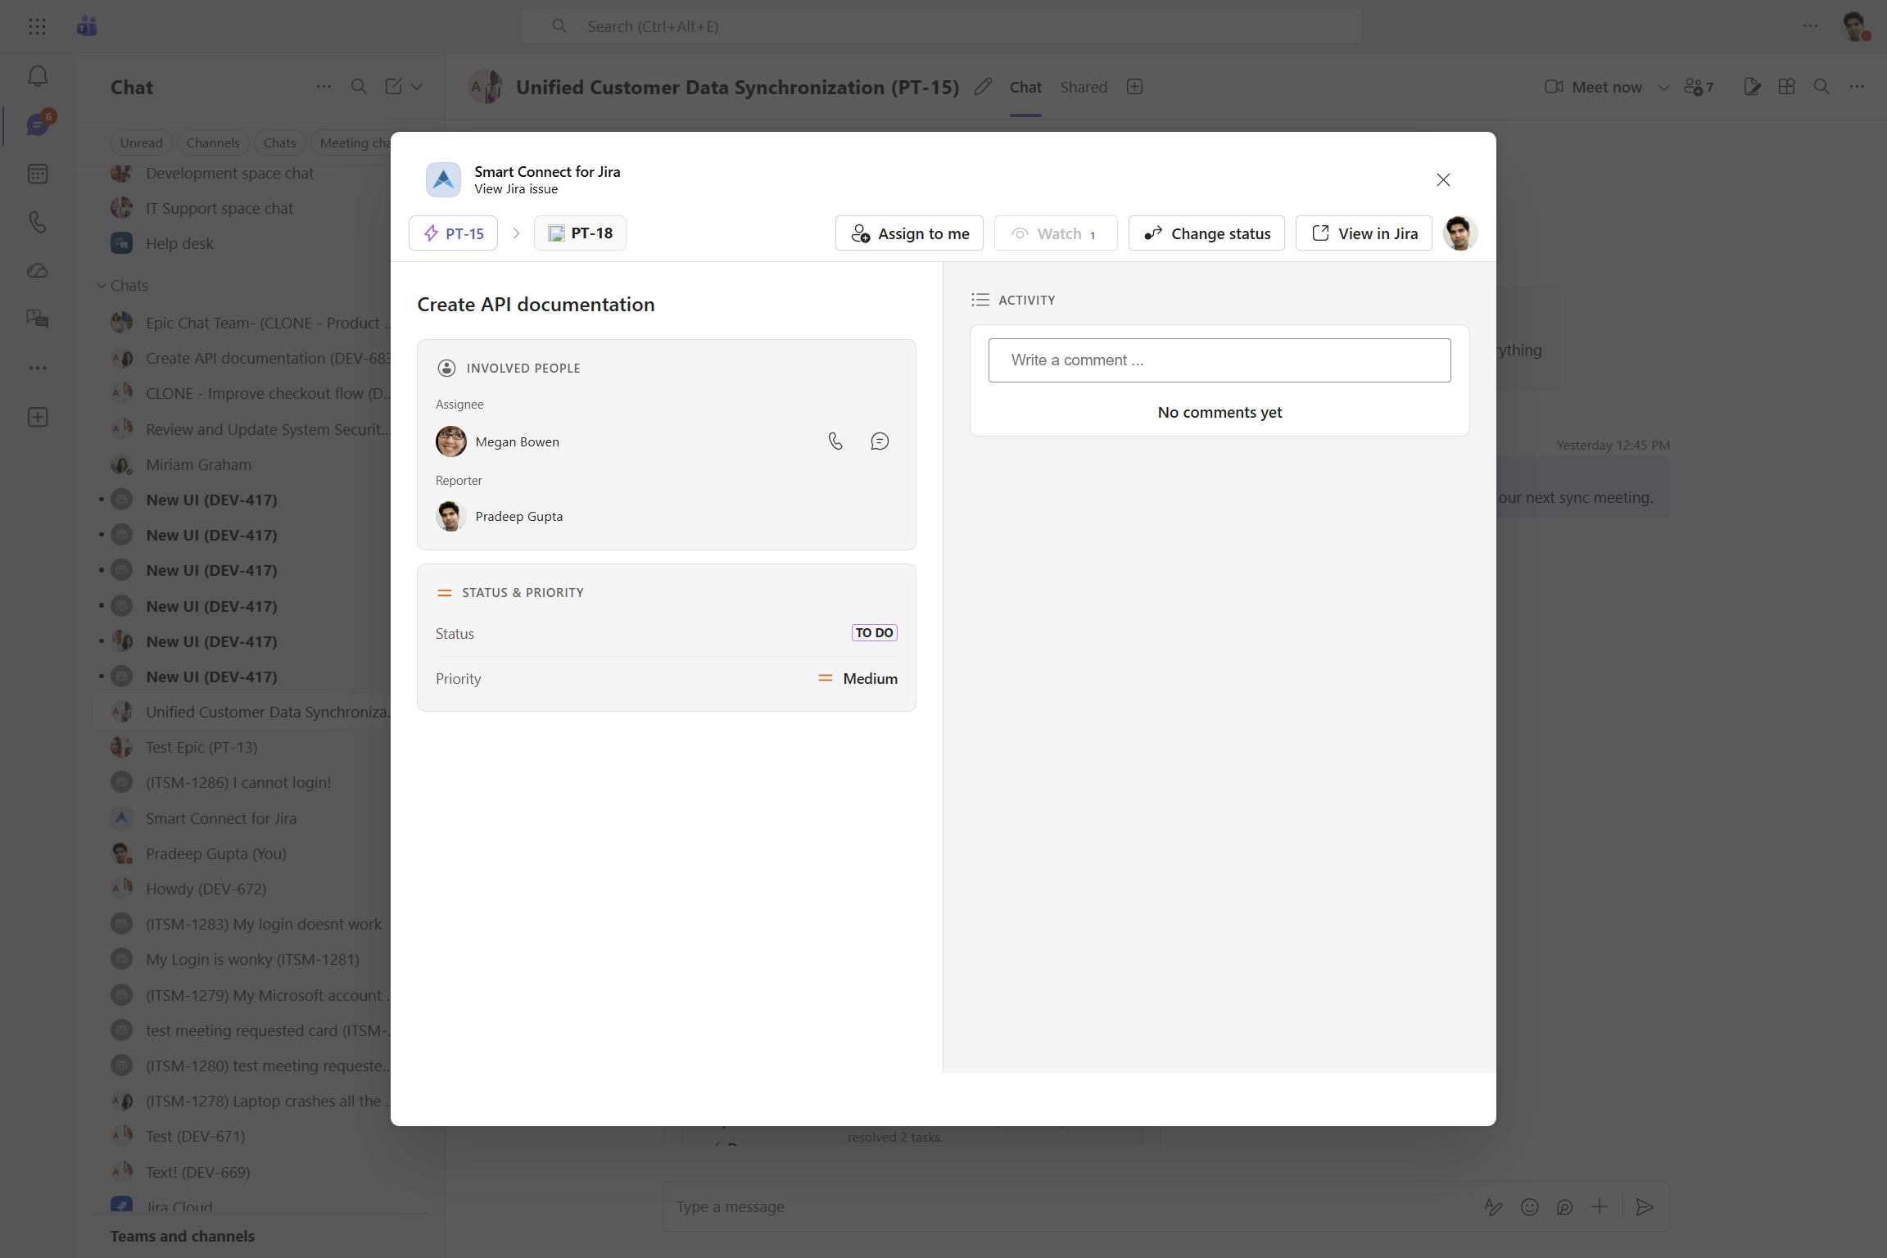
Task: Toggle Watch on the Jira issue
Action: 1056,233
